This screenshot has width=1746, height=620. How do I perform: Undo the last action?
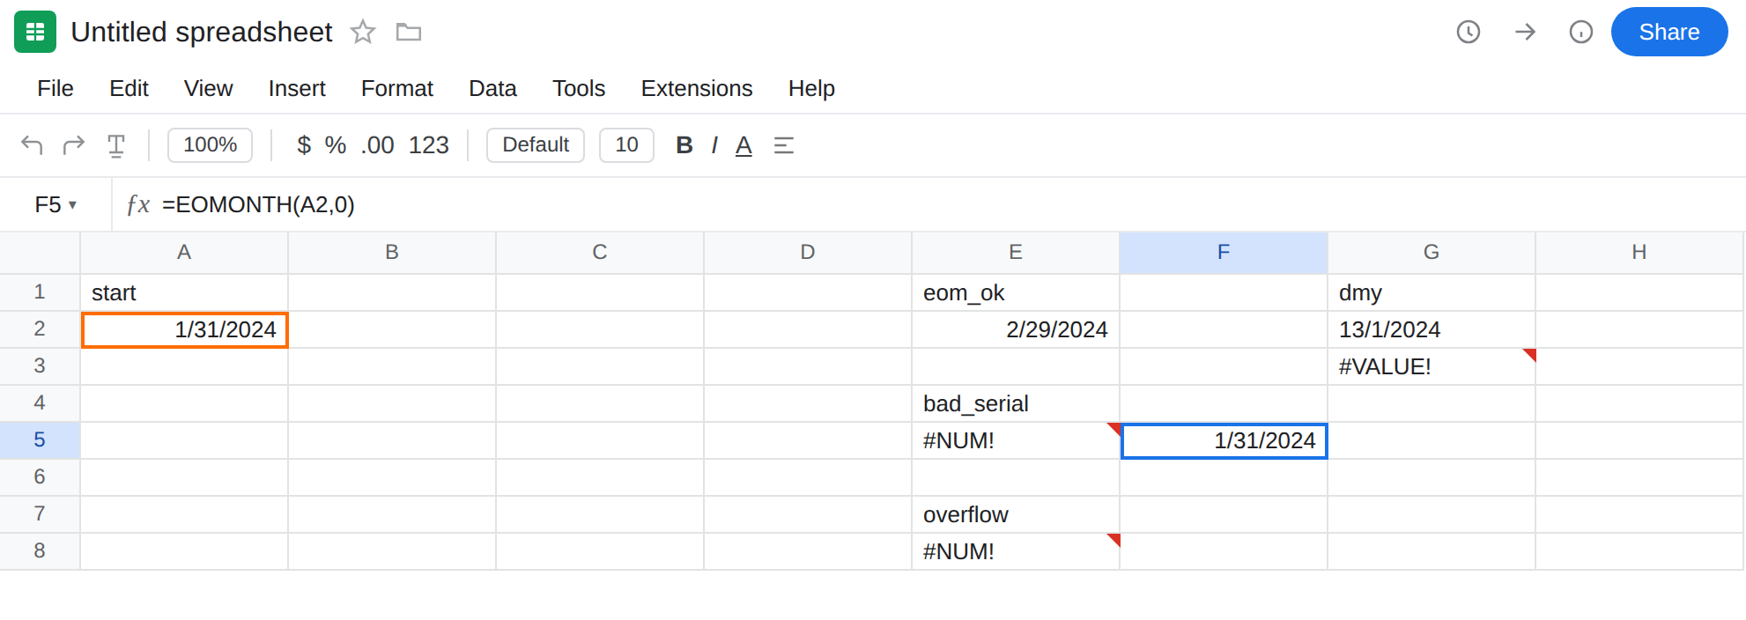coord(32,144)
